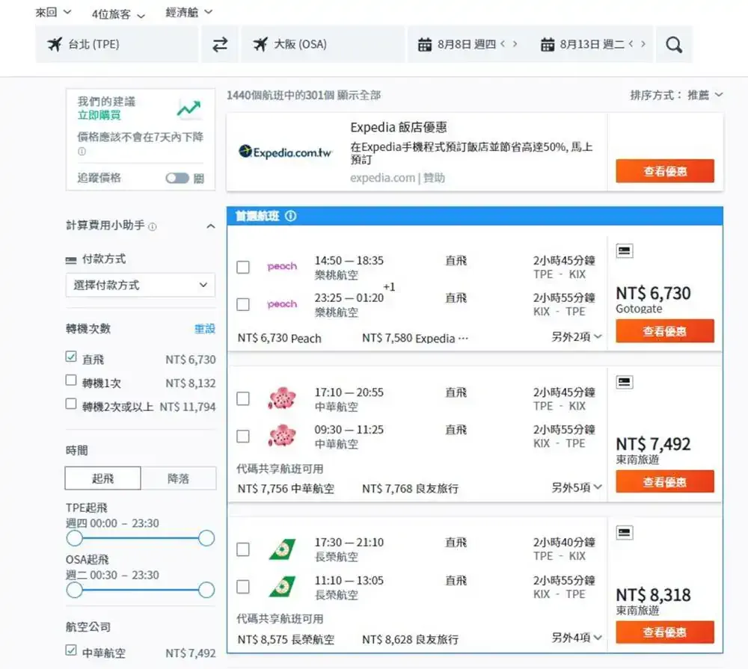Click the 重設 reset link
Viewport: 748px width, 669px height.
(205, 329)
